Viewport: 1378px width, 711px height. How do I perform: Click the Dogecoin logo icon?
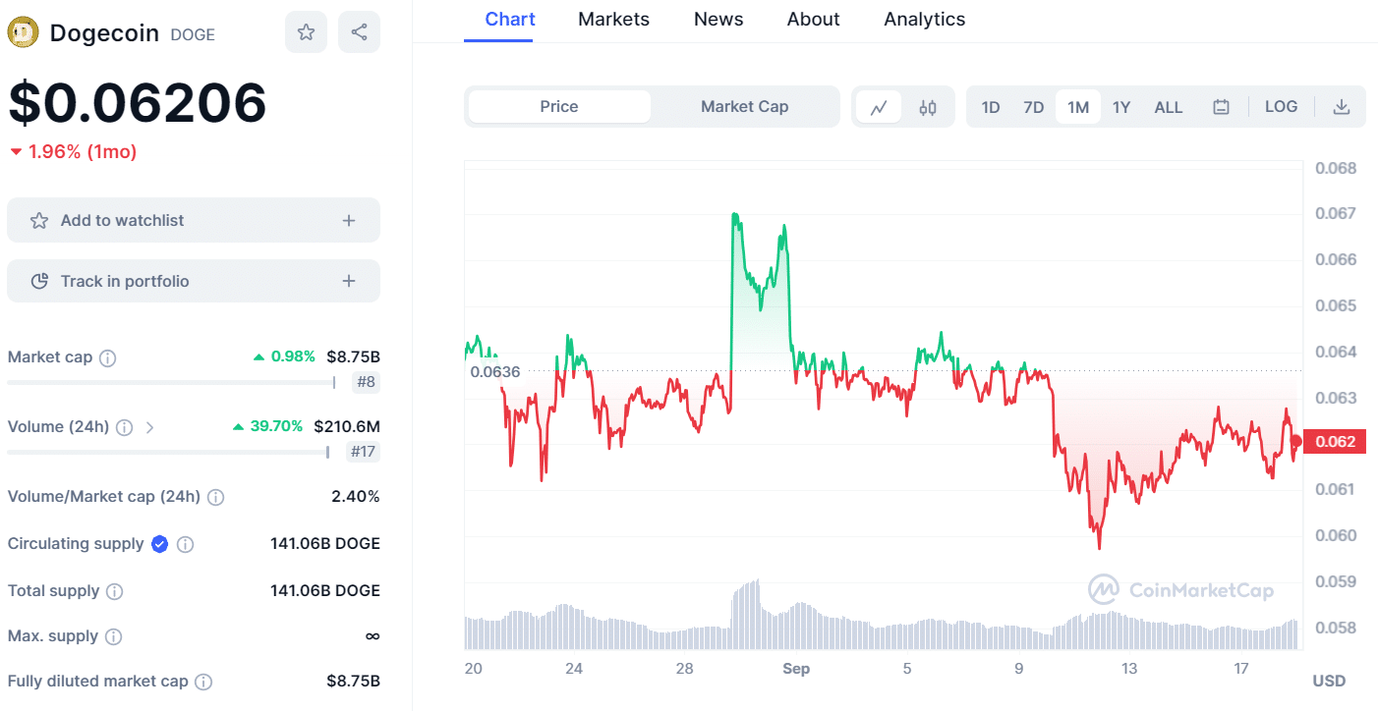click(x=23, y=32)
